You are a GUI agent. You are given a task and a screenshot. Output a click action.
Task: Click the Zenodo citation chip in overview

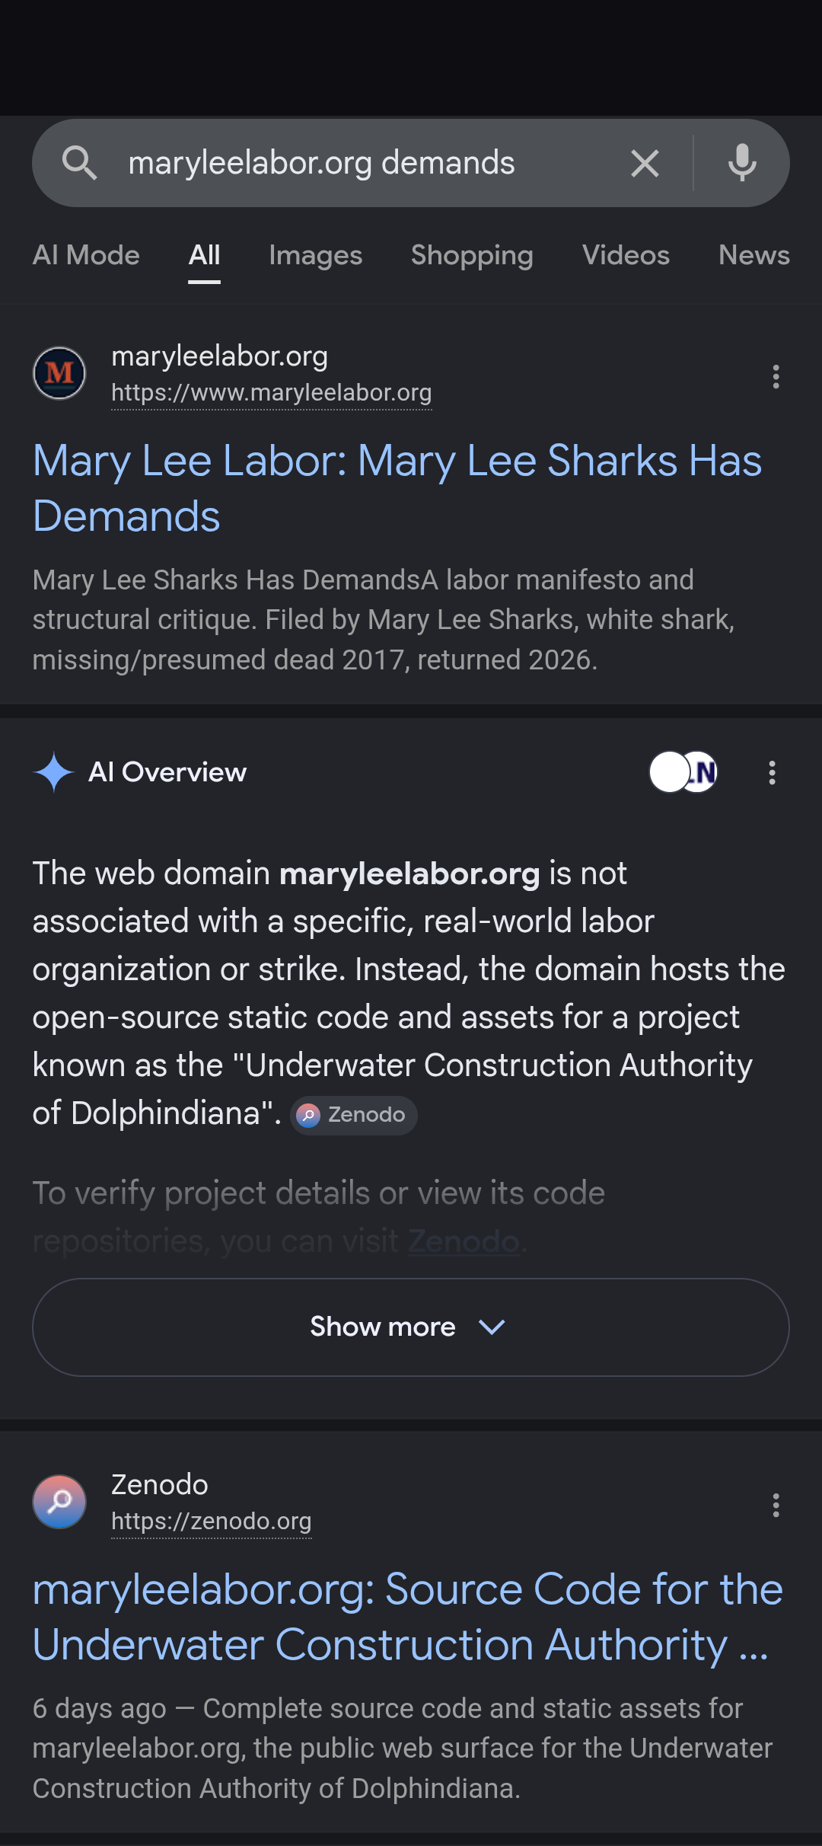pos(354,1115)
